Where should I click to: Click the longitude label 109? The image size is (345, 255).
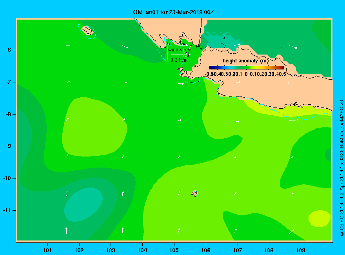(x=301, y=250)
